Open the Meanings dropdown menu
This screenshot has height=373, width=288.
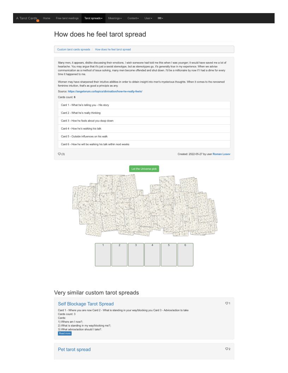115,18
